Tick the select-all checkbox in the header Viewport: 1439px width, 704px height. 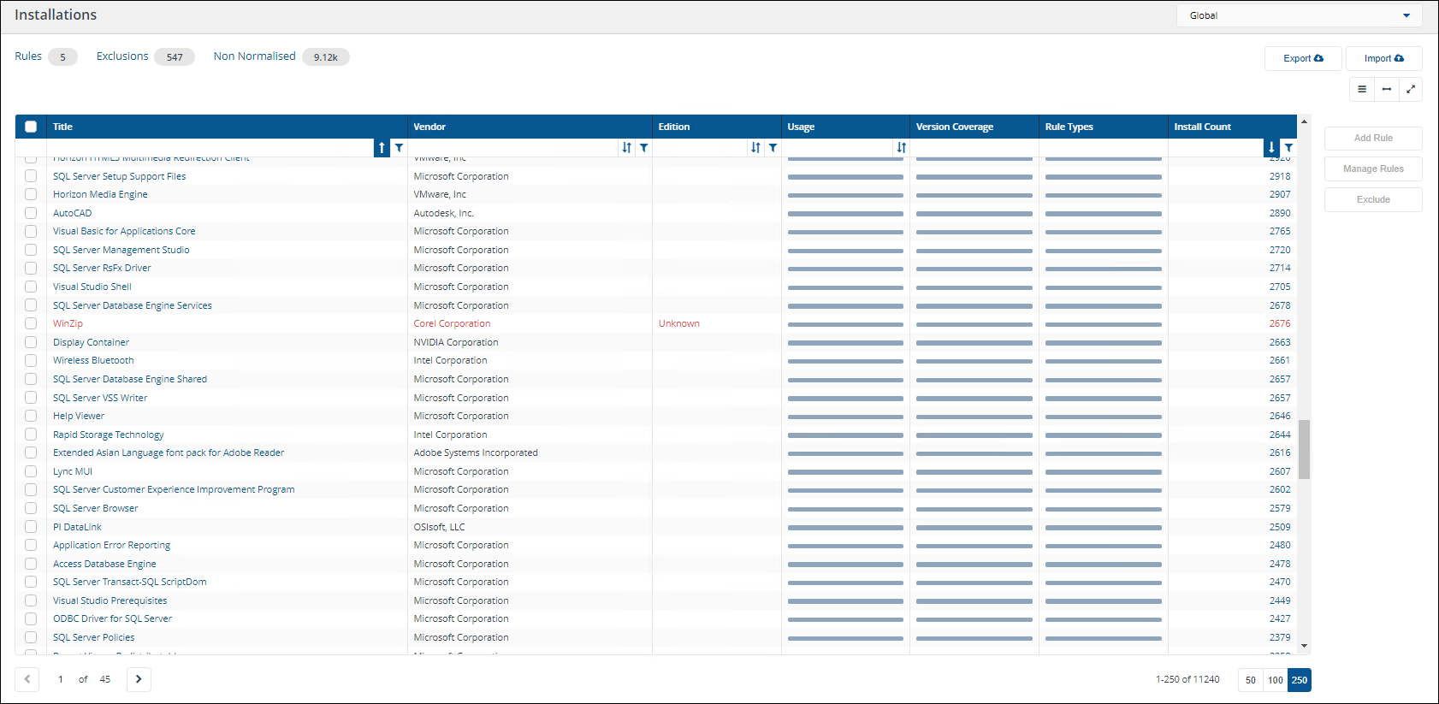(31, 127)
